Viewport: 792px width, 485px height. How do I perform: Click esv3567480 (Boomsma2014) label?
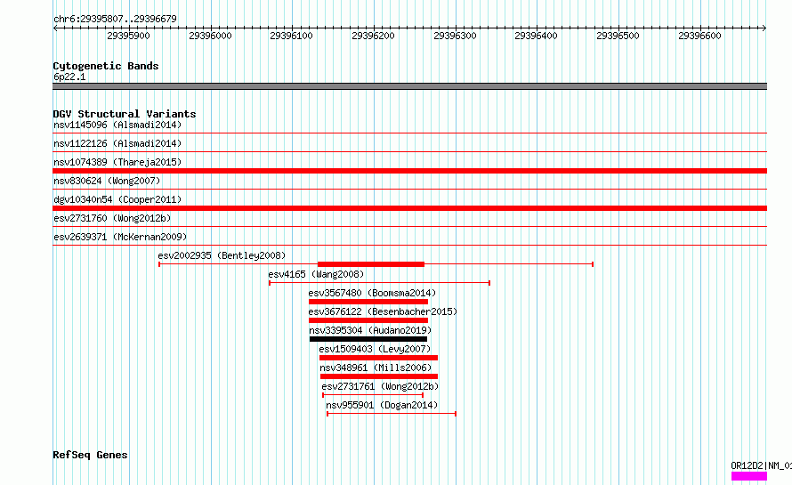(x=372, y=293)
